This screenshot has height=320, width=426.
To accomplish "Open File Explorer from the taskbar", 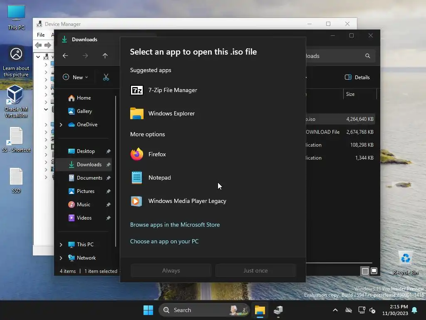I will 260,310.
